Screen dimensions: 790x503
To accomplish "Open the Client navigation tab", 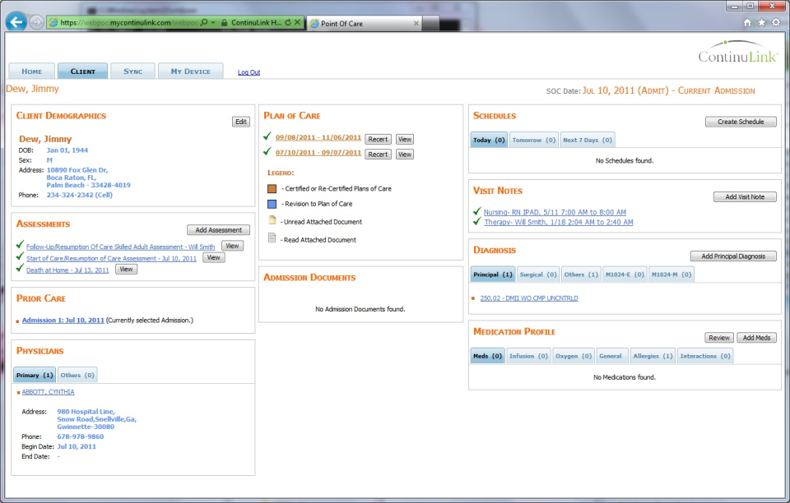I will coord(82,71).
